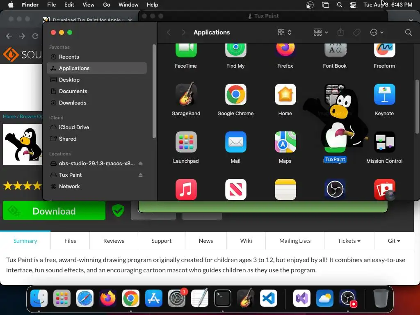Open the Support tab on SourceForge

click(161, 241)
